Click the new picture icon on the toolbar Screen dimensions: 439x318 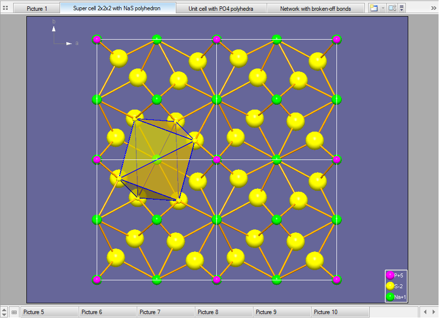point(374,8)
